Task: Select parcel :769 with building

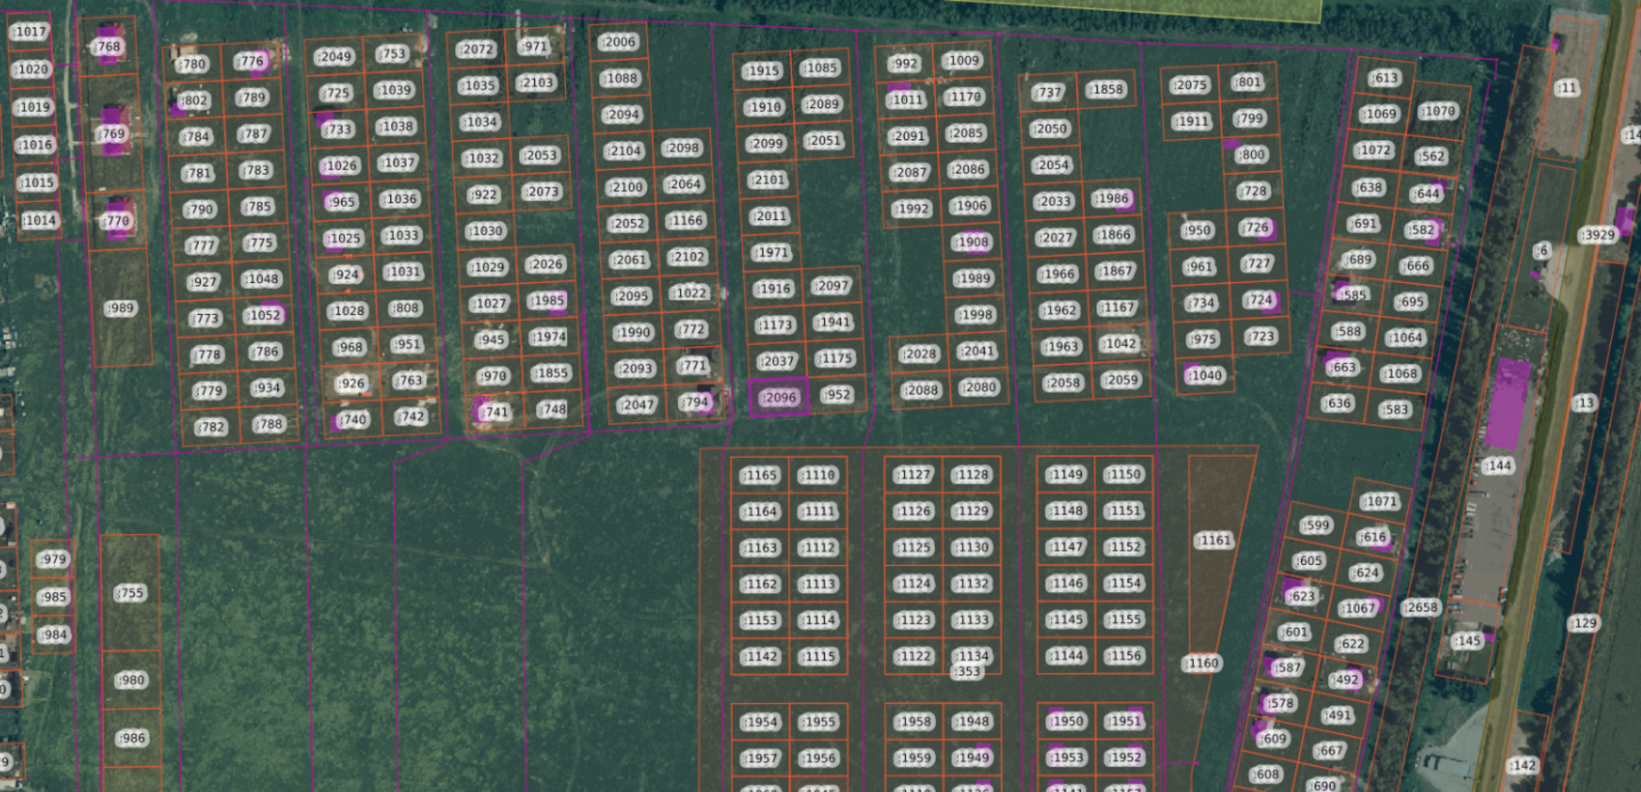Action: tap(112, 134)
